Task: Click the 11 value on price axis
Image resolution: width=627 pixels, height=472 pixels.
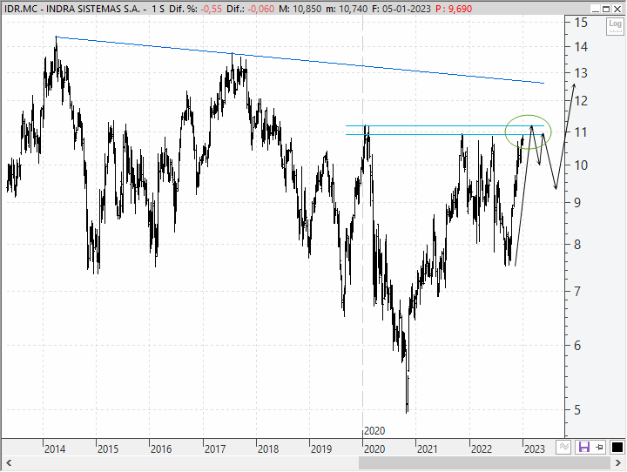Action: pos(581,132)
